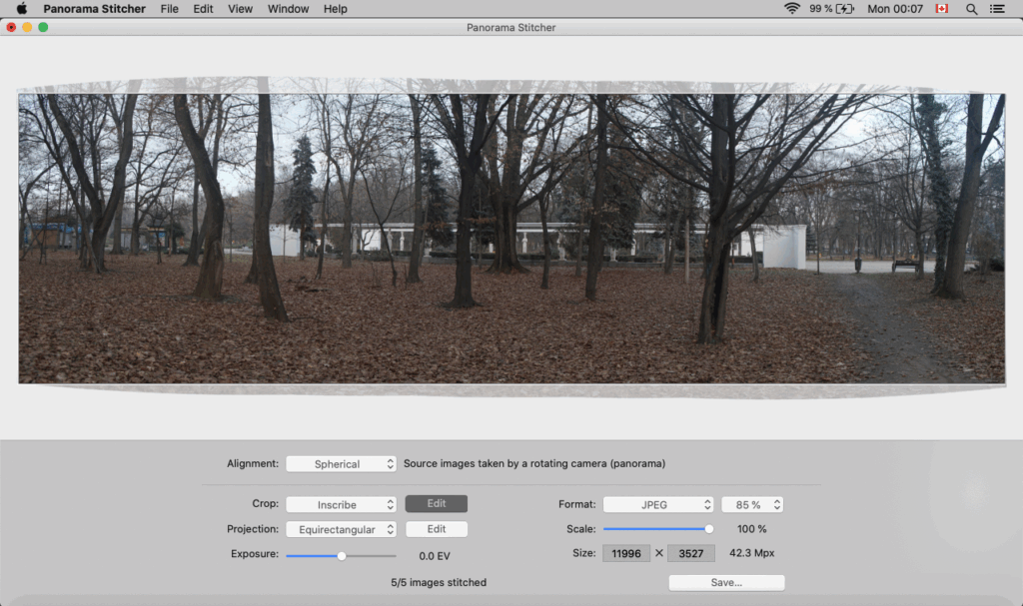
Task: Click the Scale slider handle
Action: click(709, 529)
